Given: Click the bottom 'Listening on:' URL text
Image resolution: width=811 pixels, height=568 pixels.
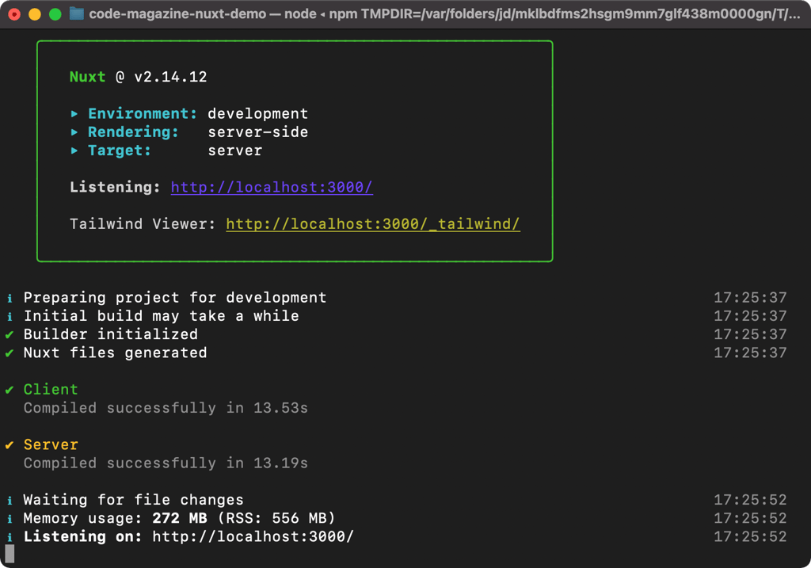Looking at the screenshot, I should point(253,536).
